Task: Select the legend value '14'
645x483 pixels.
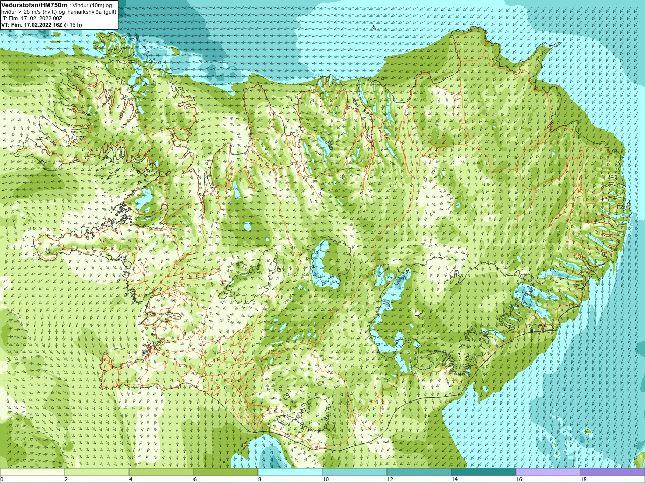Action: click(455, 479)
